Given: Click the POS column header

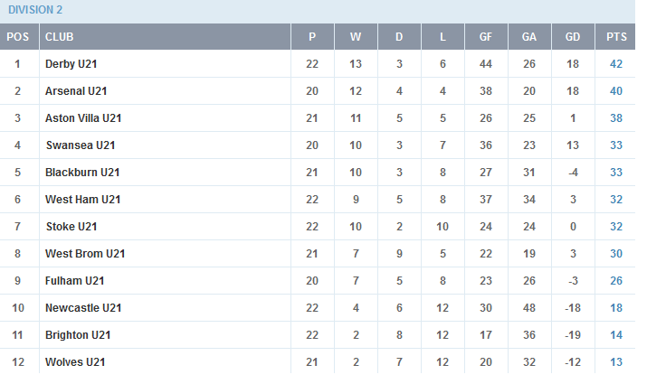Looking at the screenshot, I should 18,37.
